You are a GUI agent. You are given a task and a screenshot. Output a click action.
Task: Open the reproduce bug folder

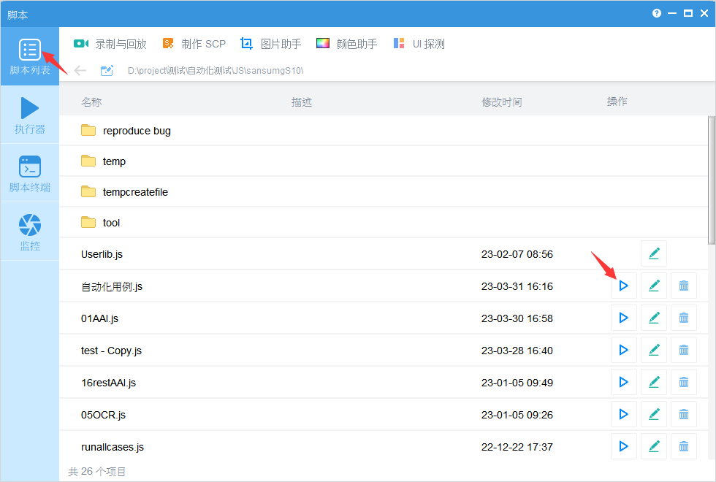[384, 131]
